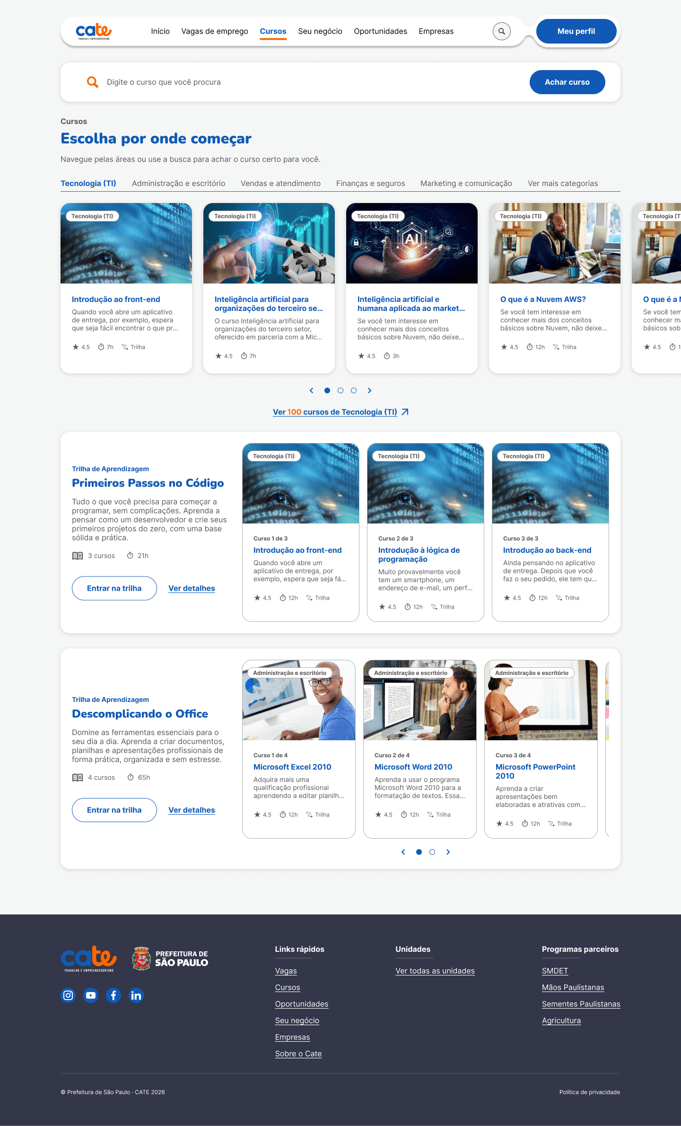Click the star rating on Introdução ao back-end card

point(512,598)
